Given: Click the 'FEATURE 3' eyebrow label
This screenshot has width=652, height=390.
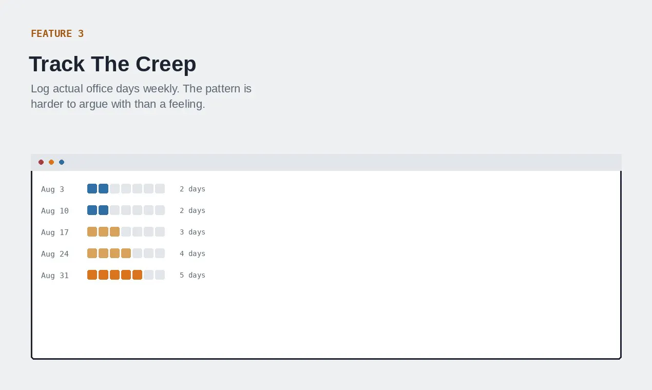Looking at the screenshot, I should pos(57,33).
